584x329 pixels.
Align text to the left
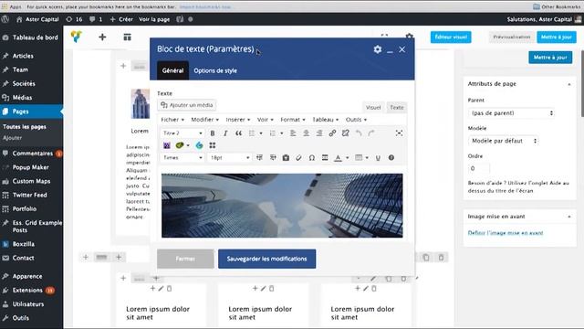tap(293, 133)
